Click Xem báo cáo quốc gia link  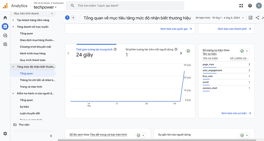pos(176,29)
